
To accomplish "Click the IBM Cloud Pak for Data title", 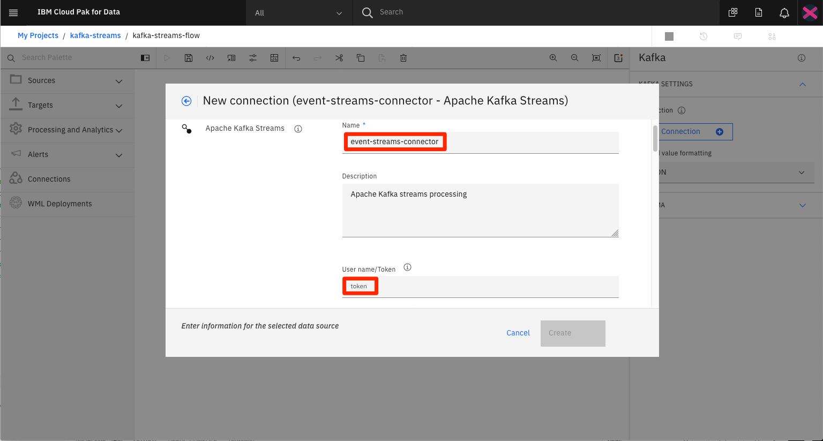I will pyautogui.click(x=79, y=12).
